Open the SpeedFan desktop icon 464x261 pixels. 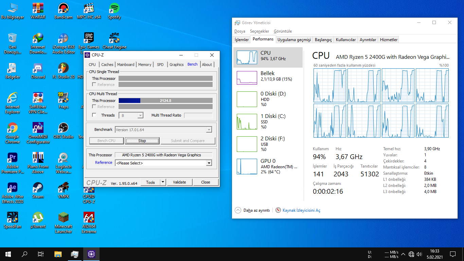pos(13,220)
